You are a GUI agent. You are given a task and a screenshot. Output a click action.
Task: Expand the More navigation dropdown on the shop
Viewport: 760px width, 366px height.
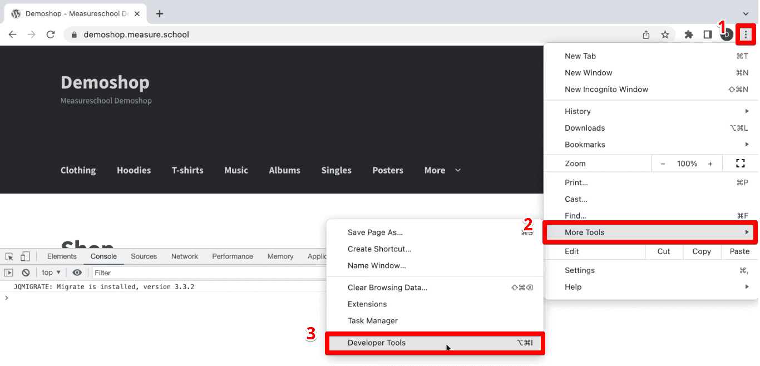click(442, 170)
